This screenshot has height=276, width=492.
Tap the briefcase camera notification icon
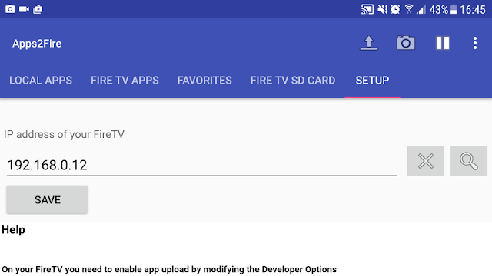click(38, 9)
